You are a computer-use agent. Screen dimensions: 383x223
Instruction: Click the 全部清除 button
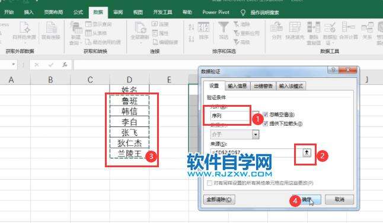pos(219,199)
